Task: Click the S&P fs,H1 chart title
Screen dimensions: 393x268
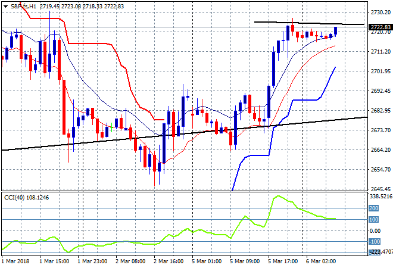Action: point(23,7)
